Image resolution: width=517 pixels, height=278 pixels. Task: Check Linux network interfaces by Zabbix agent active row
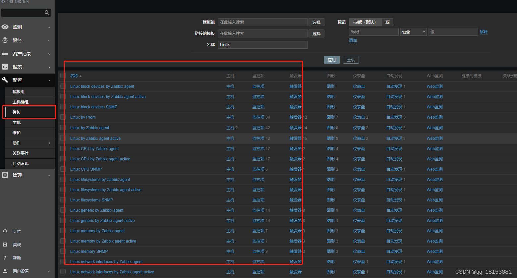[x=63, y=272]
